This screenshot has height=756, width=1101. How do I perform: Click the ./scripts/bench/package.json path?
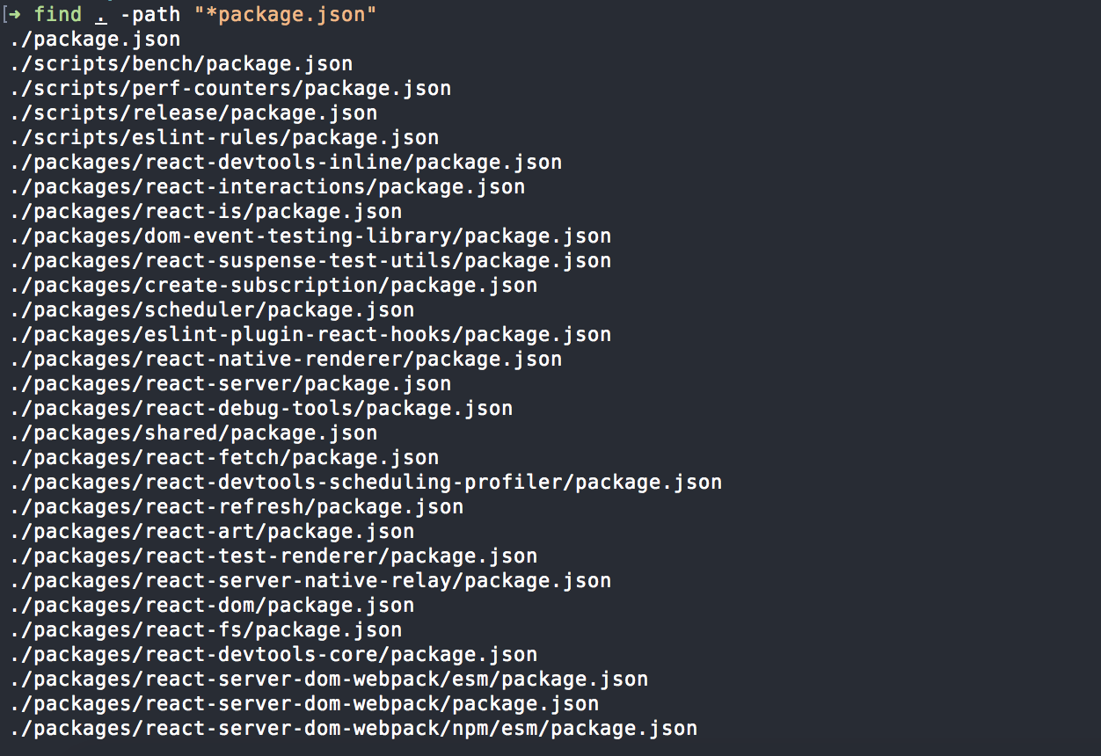(x=182, y=64)
